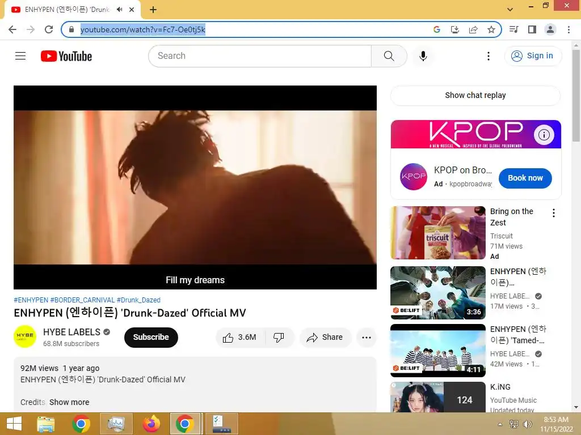Open a new tab with the plus button

click(x=153, y=10)
